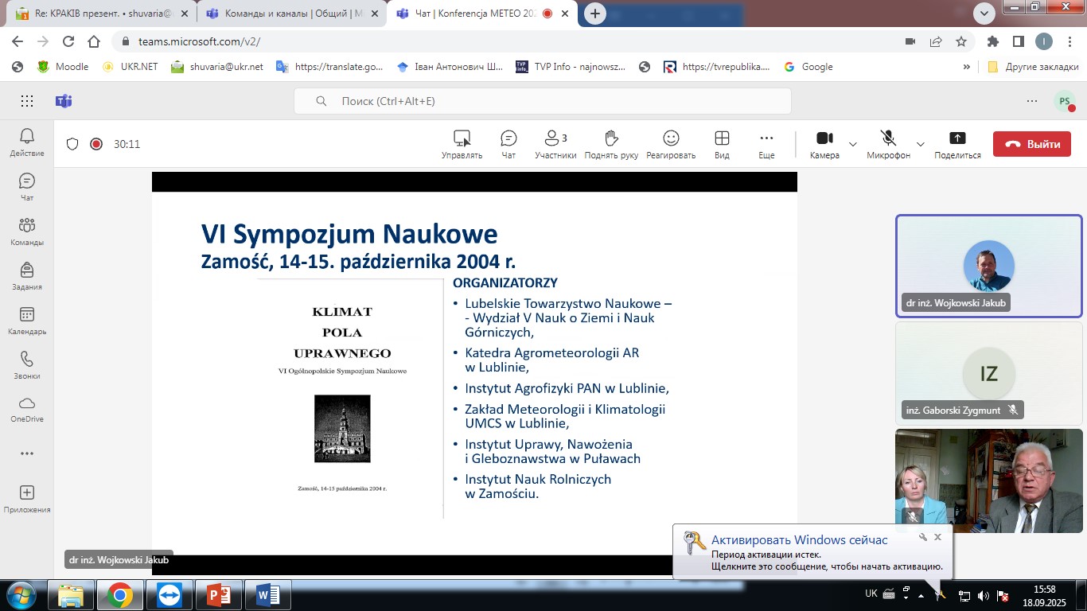This screenshot has width=1087, height=611.
Task: Raise your hand with Поднять руку
Action: point(611,144)
